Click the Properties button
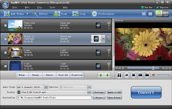 point(77,75)
